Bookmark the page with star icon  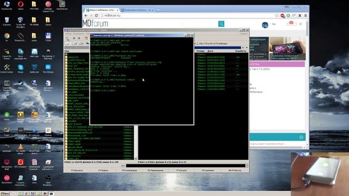coord(276,16)
